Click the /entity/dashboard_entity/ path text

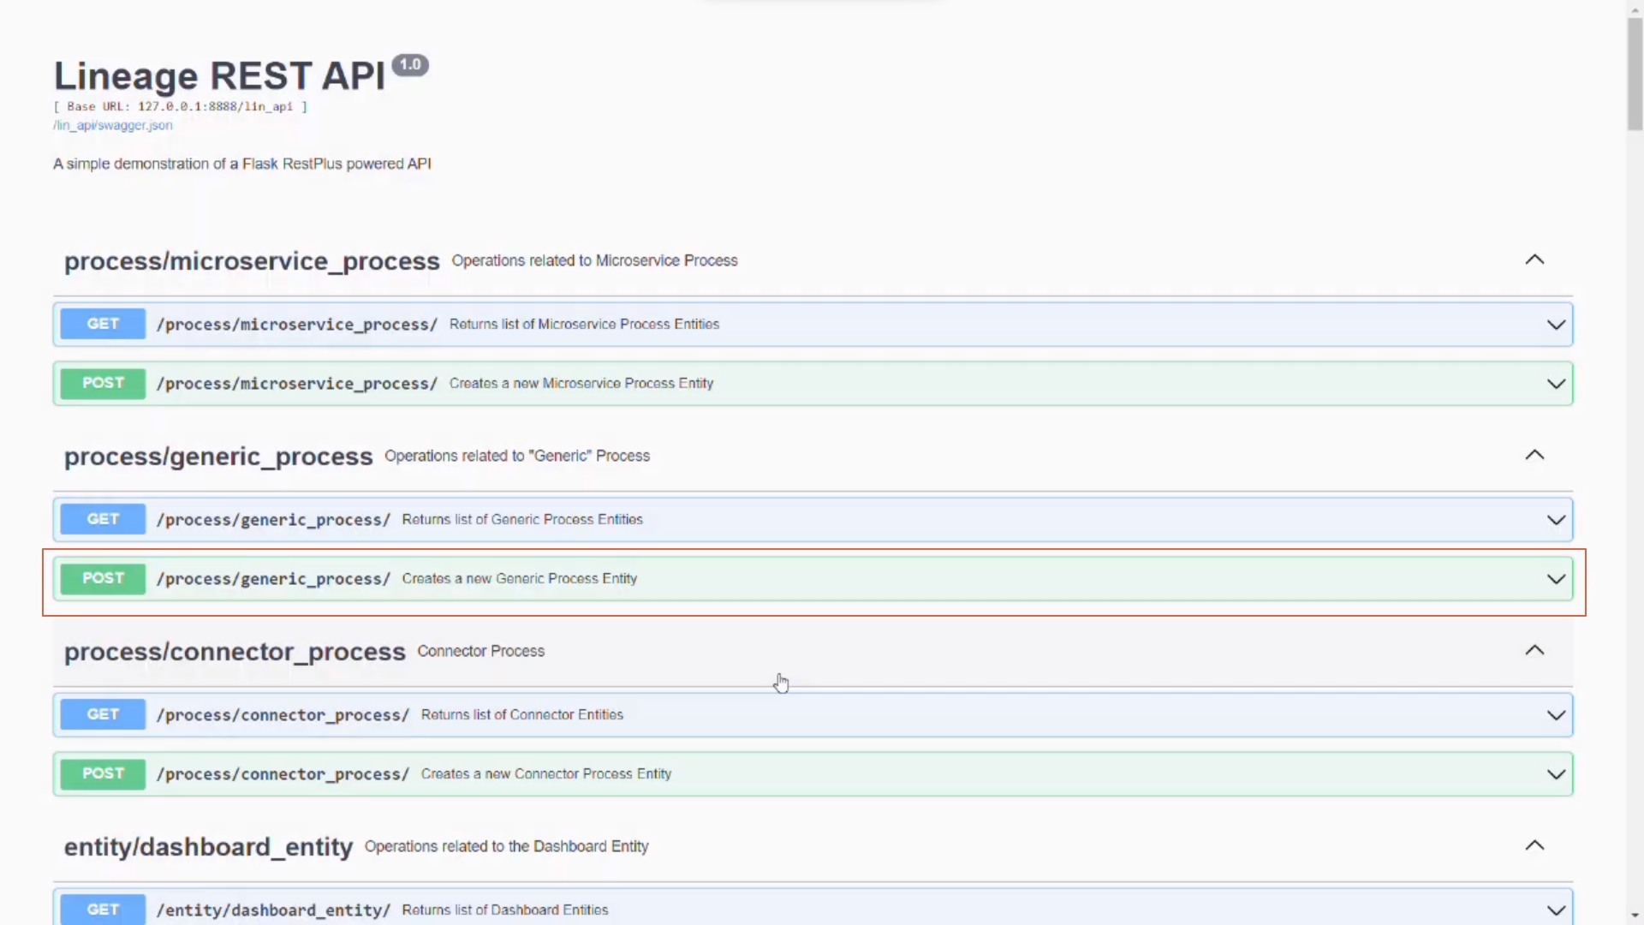pos(273,910)
